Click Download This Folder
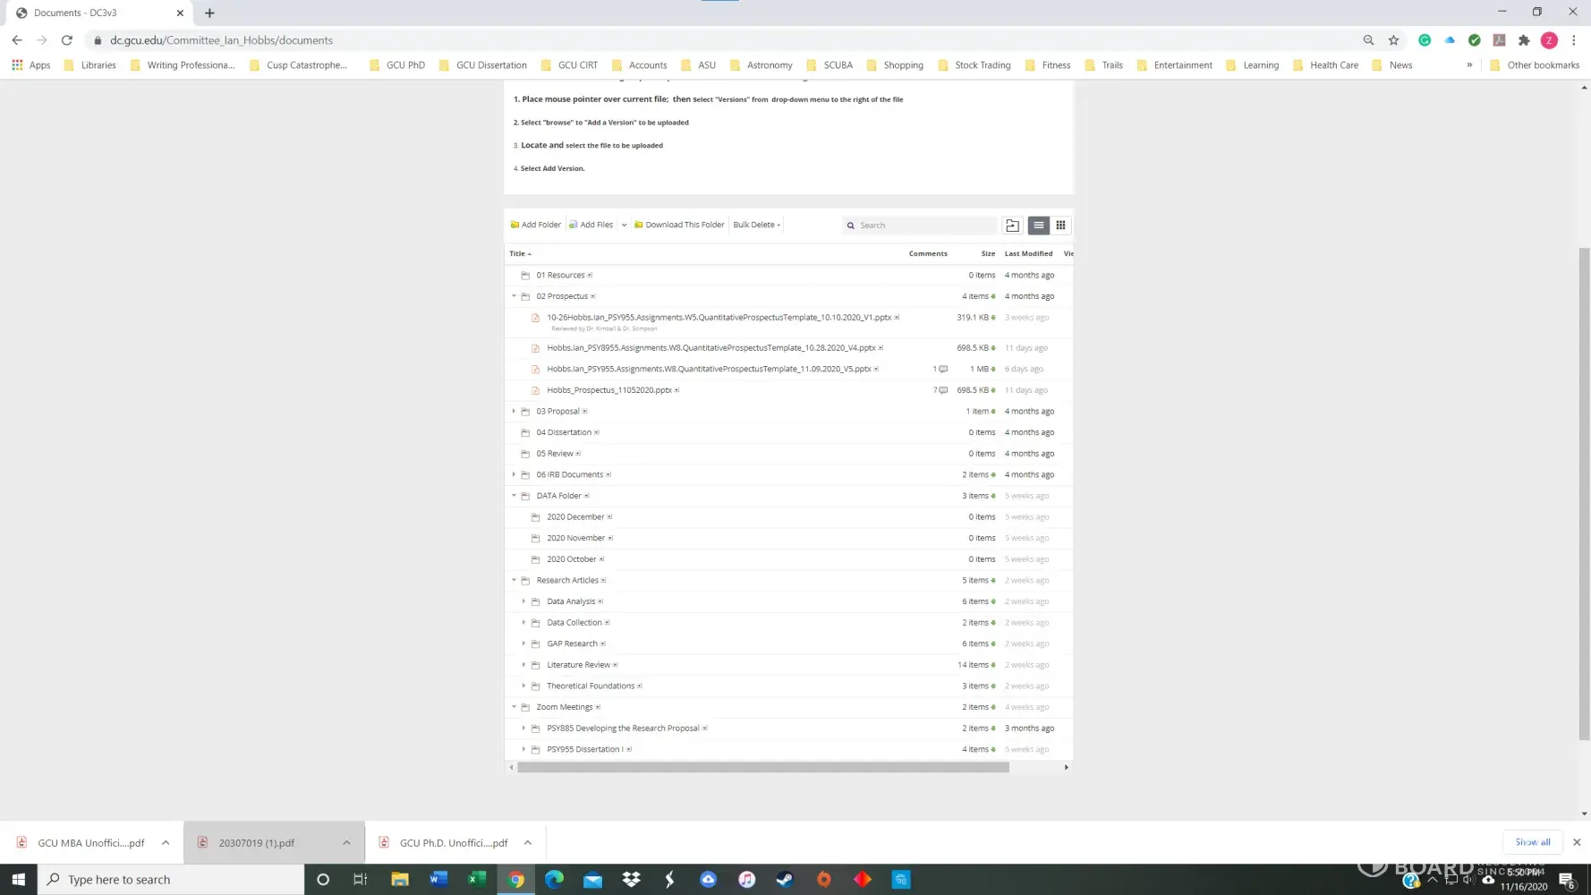Screen dimensions: 1591x895 [x=679, y=225]
